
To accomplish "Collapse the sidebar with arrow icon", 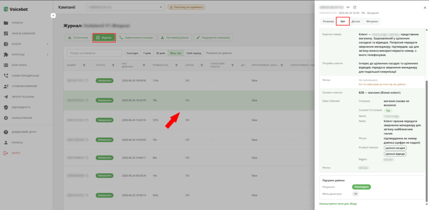I will pos(53,16).
